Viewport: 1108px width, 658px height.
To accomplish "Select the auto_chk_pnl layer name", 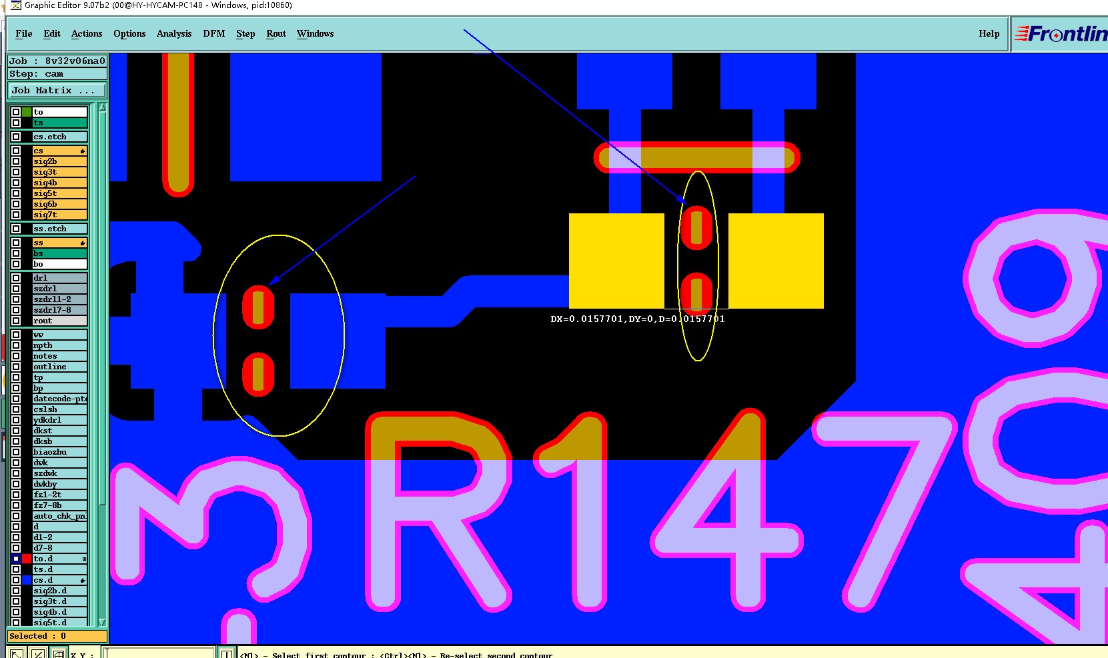I will [x=60, y=516].
